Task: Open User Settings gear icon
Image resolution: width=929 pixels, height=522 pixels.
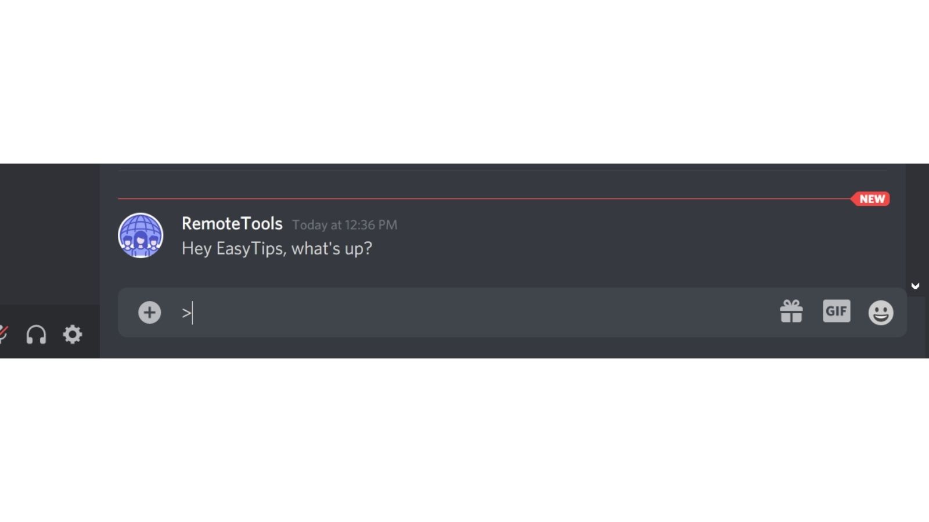Action: tap(73, 334)
